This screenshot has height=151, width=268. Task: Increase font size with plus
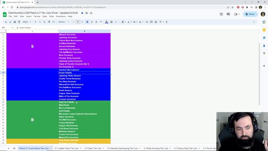point(82,22)
